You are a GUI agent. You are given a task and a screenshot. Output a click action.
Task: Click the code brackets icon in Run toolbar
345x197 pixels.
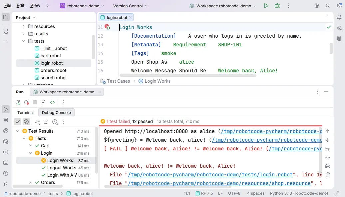tap(52, 102)
